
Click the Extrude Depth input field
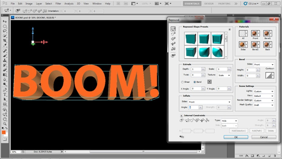(x=196, y=69)
